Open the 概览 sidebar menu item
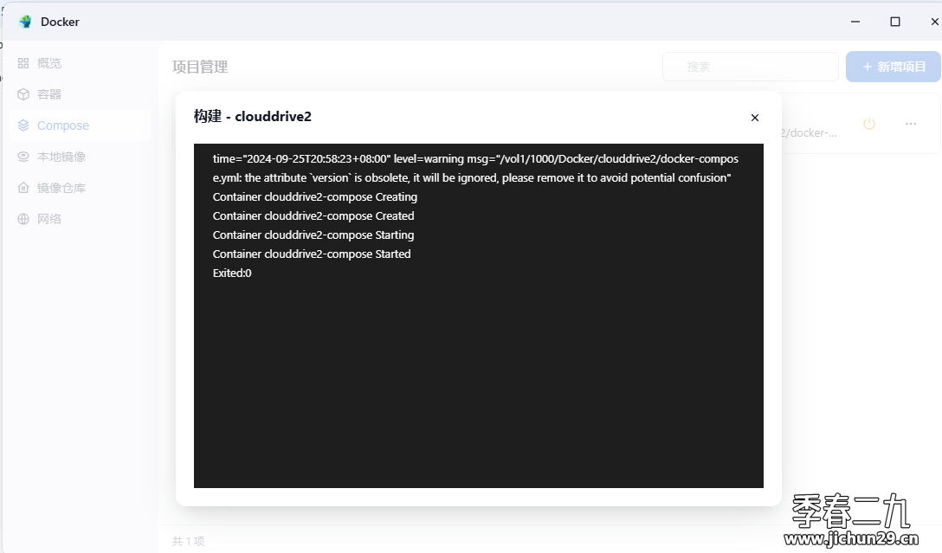The height and width of the screenshot is (553, 942). click(x=49, y=63)
